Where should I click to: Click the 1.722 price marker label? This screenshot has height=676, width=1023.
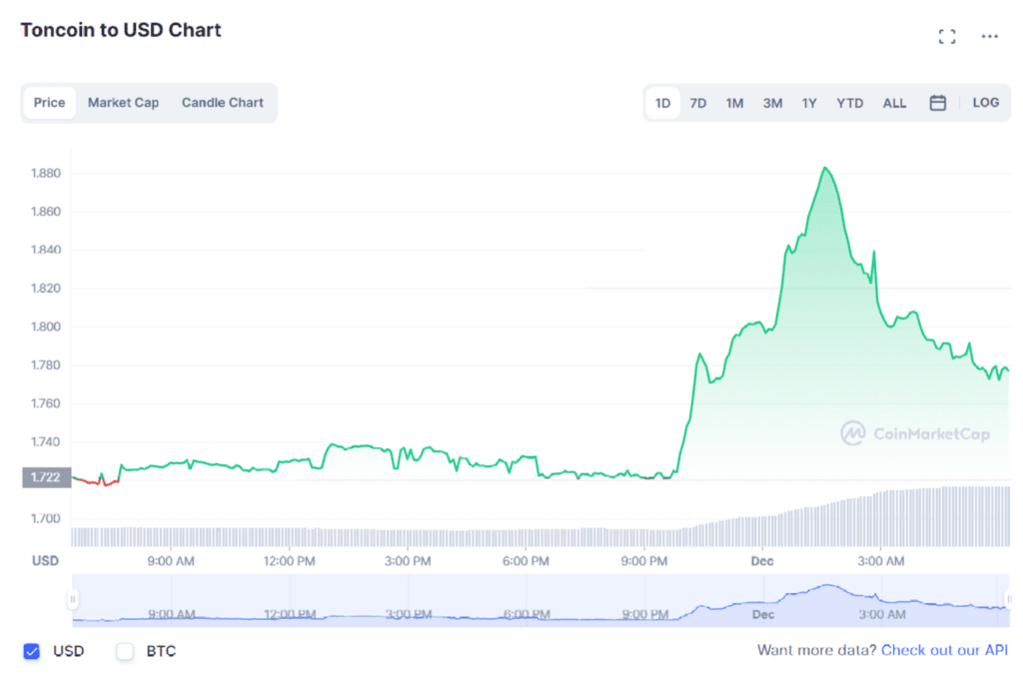click(x=46, y=477)
